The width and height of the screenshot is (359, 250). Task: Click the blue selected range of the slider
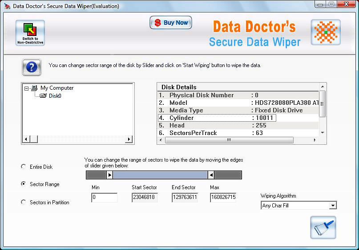[x=160, y=175]
